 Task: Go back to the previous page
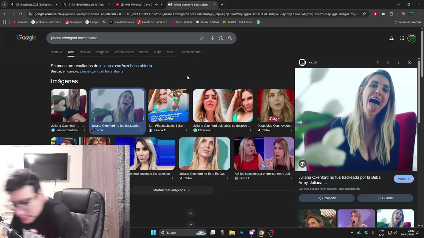5,14
